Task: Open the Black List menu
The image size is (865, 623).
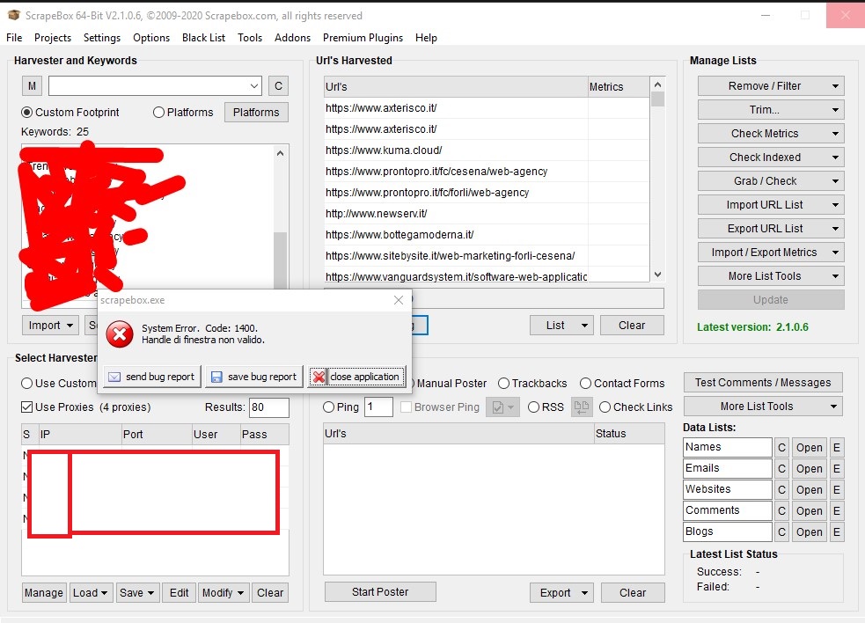Action: click(x=203, y=38)
